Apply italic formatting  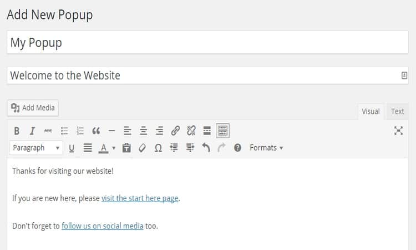point(32,131)
